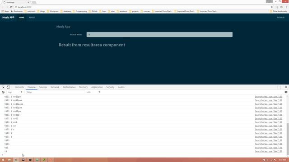The width and height of the screenshot is (289, 162).
Task: Open the Info log level dropdown
Action: (93, 92)
